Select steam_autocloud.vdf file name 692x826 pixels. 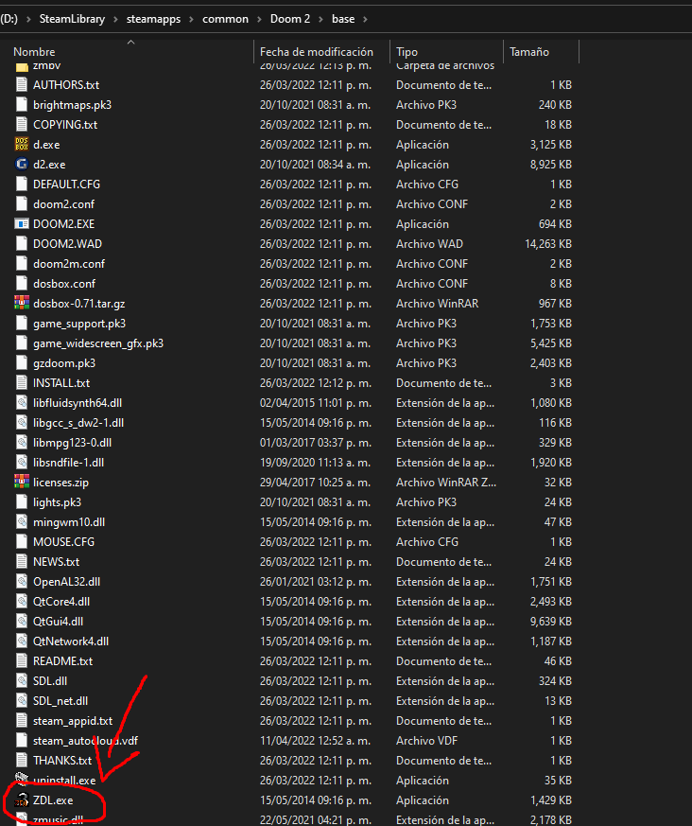(x=85, y=741)
